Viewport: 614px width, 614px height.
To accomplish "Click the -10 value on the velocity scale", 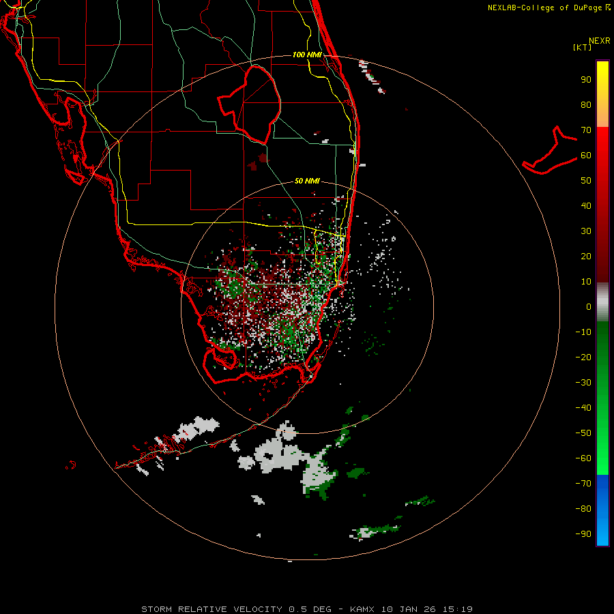I will click(583, 332).
